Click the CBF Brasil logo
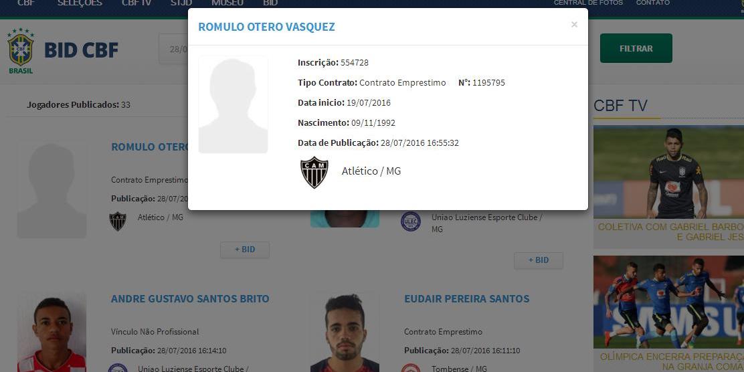Screen dimensions: 744x372 pyautogui.click(x=21, y=52)
